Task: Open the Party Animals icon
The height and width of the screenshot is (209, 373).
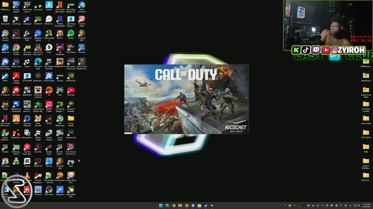Action: point(38,120)
